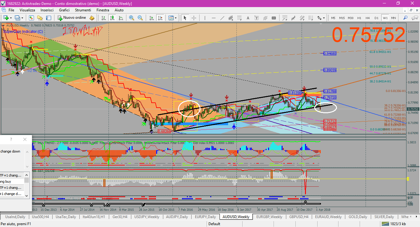Toggle chart shift from right border
The height and width of the screenshot is (227, 420).
click(160, 18)
